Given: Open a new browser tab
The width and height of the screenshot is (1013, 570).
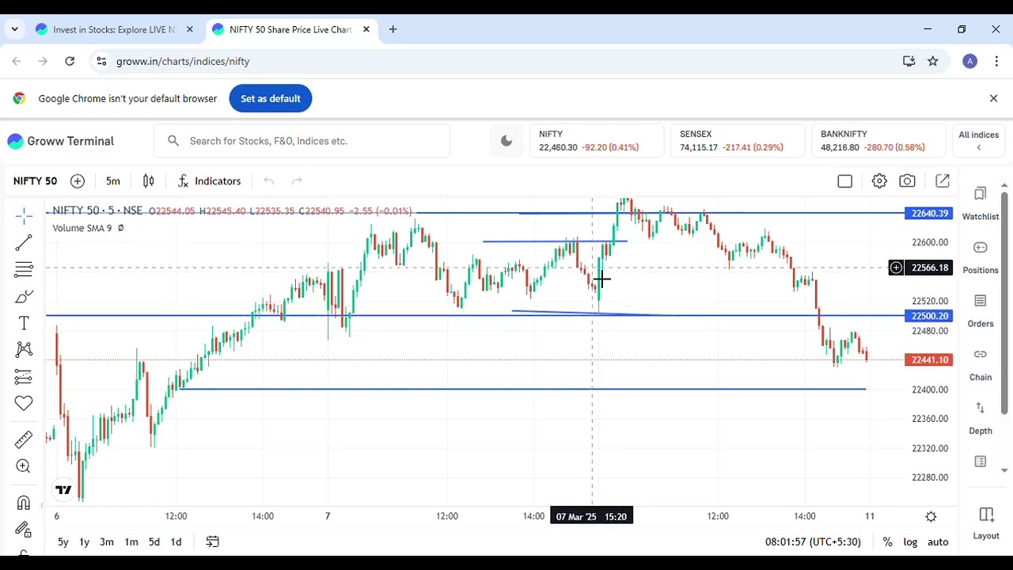Looking at the screenshot, I should pyautogui.click(x=393, y=29).
